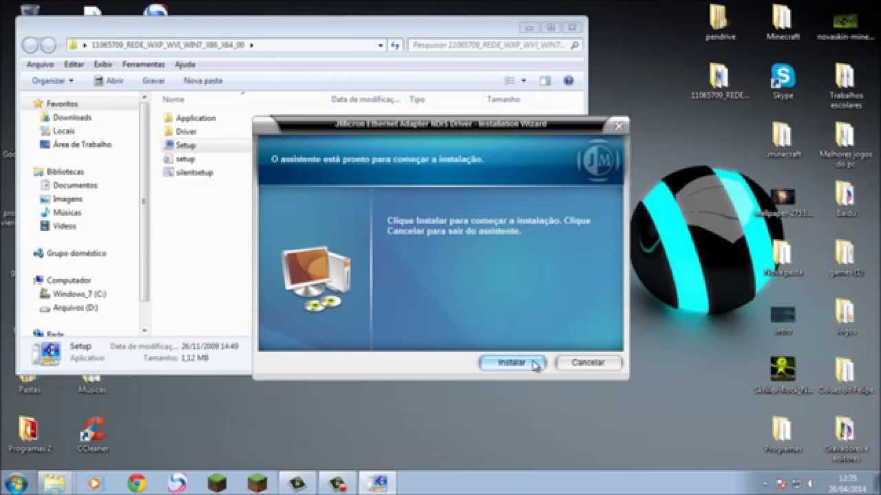
Task: Select the Baidu folder on desktop
Action: tap(845, 199)
